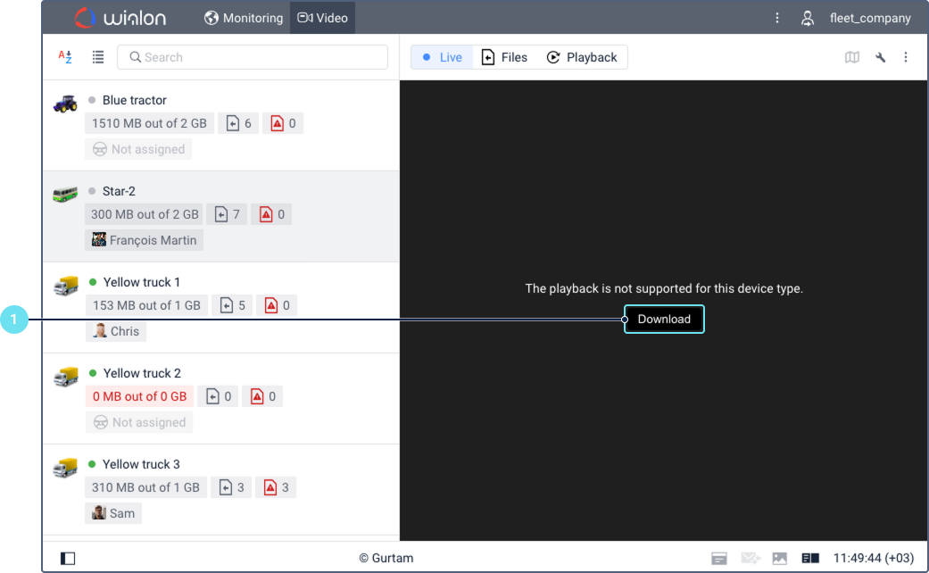Click the Star-2 bus icon
Viewport: 929px width, 573px height.
65,194
